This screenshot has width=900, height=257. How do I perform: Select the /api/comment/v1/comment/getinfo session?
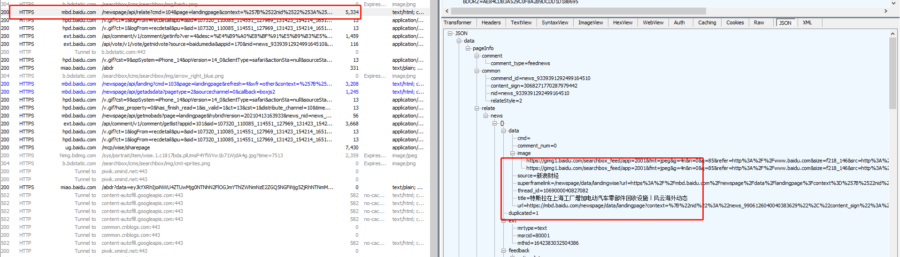point(215,36)
